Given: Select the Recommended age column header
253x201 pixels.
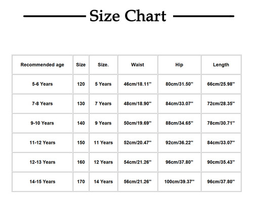Looking at the screenshot, I should coord(43,65).
